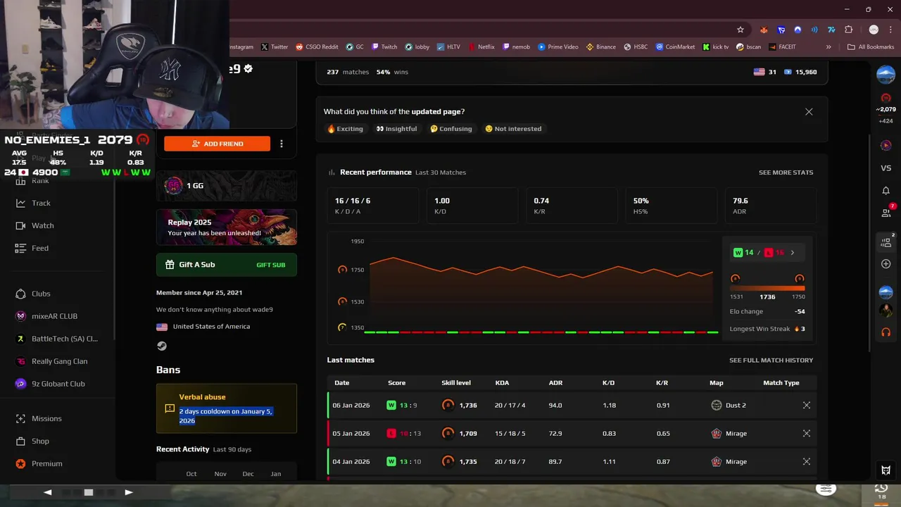Open the Chrome three-dot menu
The height and width of the screenshot is (507, 901).
pyautogui.click(x=889, y=30)
